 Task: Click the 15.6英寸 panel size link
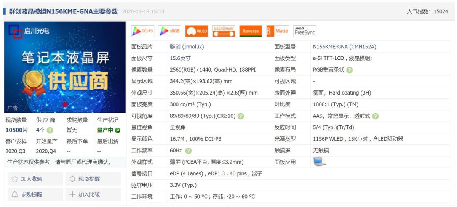pos(180,58)
